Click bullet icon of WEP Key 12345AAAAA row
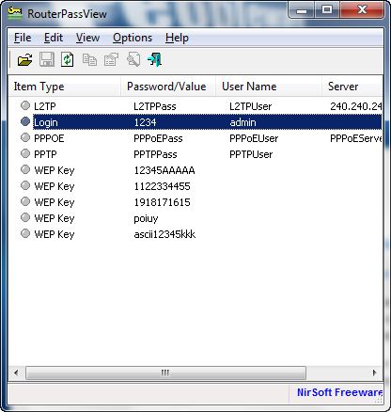Image resolution: width=391 pixels, height=412 pixels. [25, 169]
